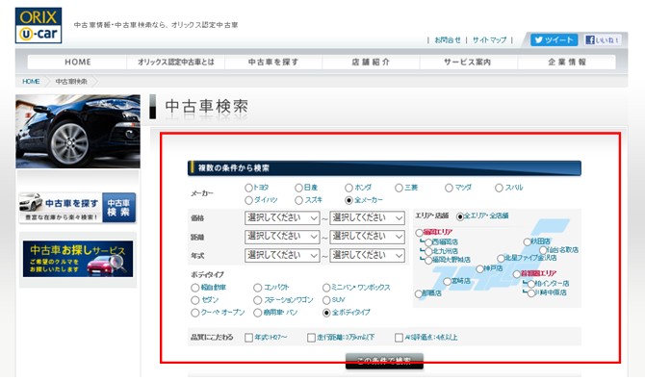Select the コンパクト body type

pos(257,288)
